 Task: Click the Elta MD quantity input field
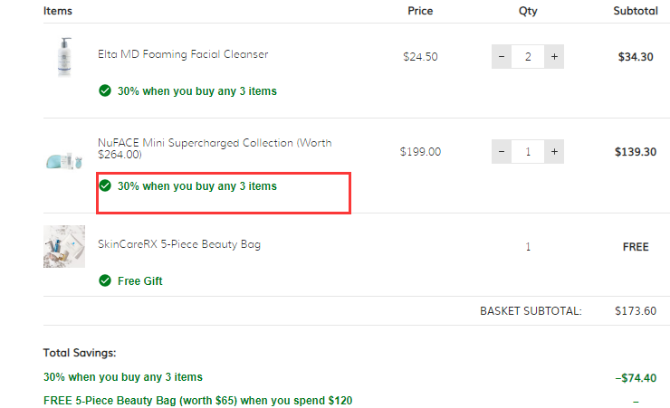click(528, 57)
